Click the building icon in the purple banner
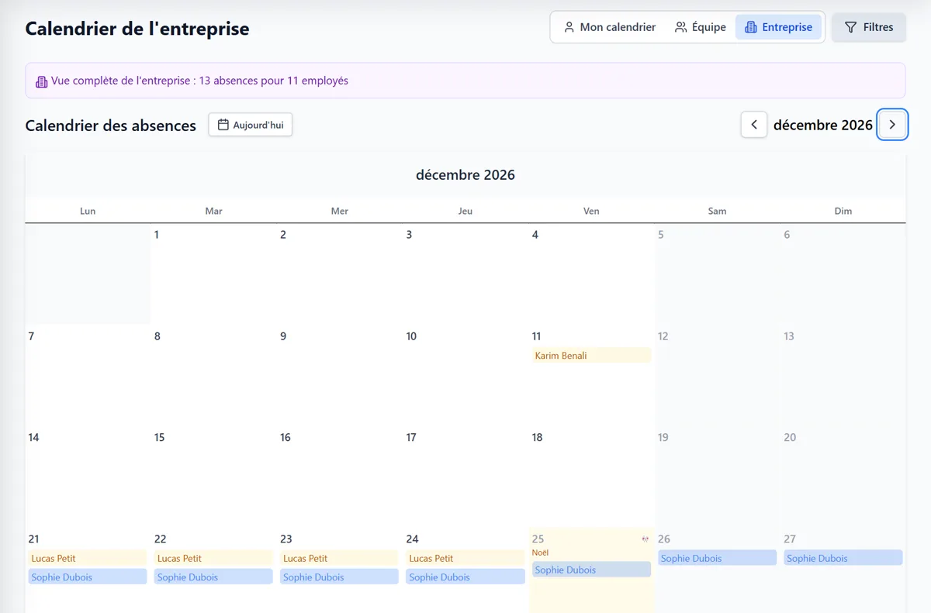The width and height of the screenshot is (931, 613). coord(42,81)
